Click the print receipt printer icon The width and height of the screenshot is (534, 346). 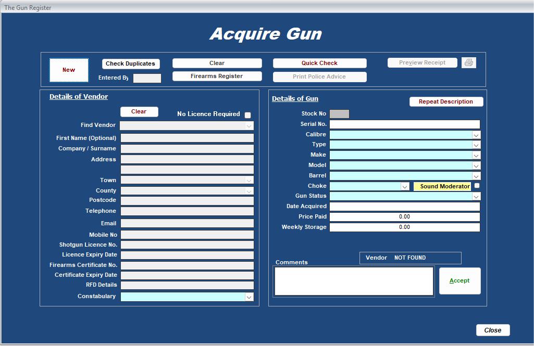468,62
